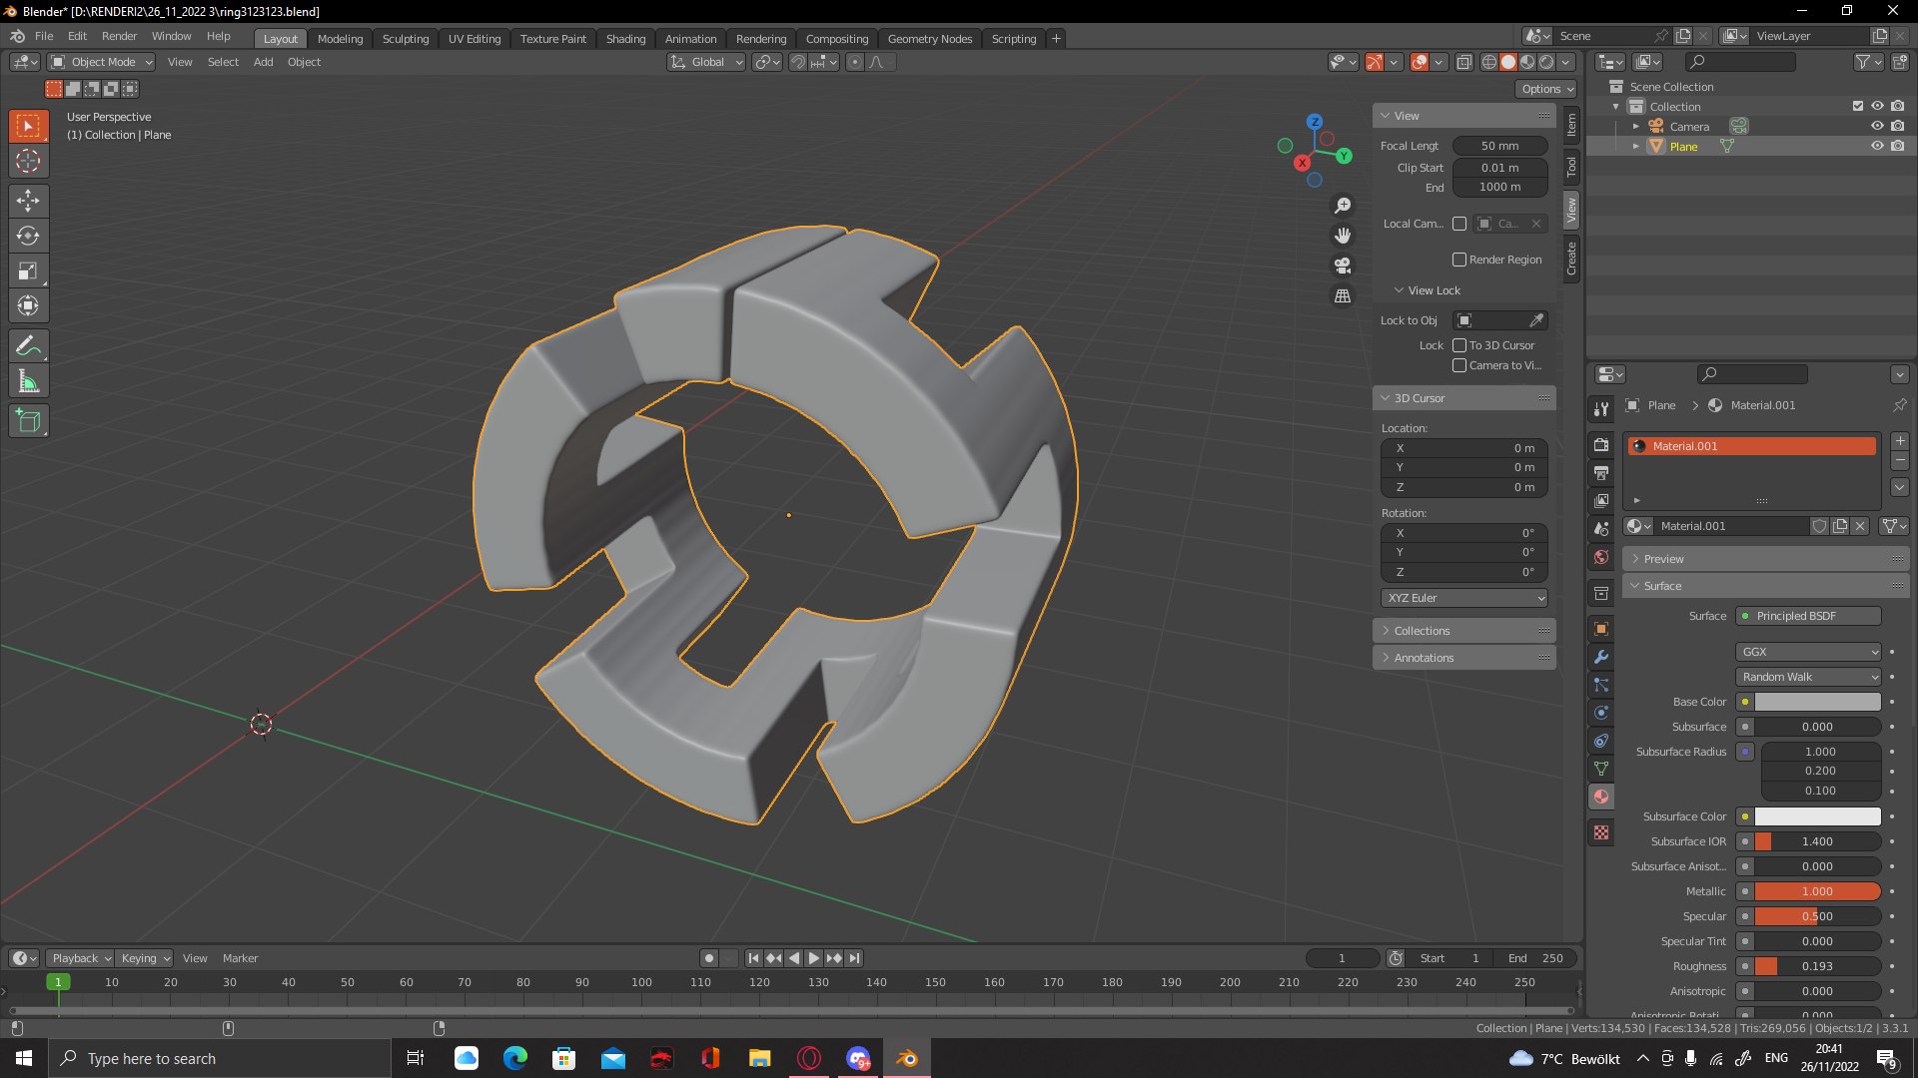The width and height of the screenshot is (1918, 1078).
Task: Open the File menu
Action: [x=44, y=36]
